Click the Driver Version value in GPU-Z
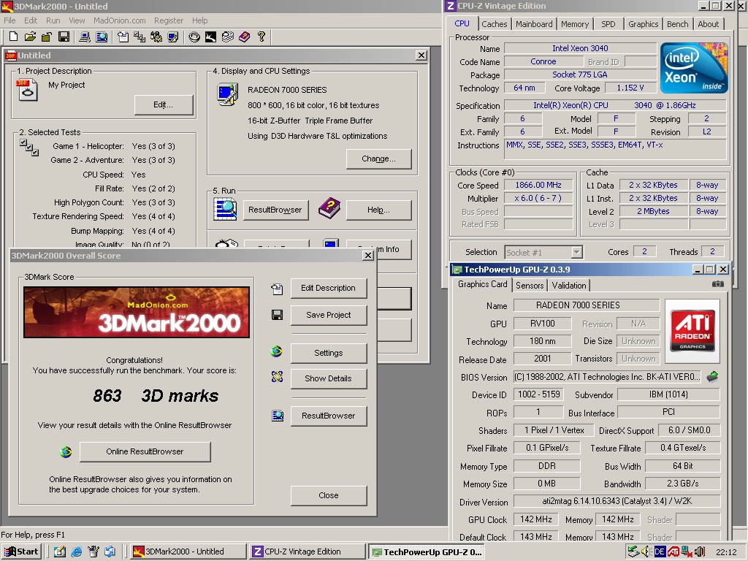The width and height of the screenshot is (748, 561). click(617, 501)
